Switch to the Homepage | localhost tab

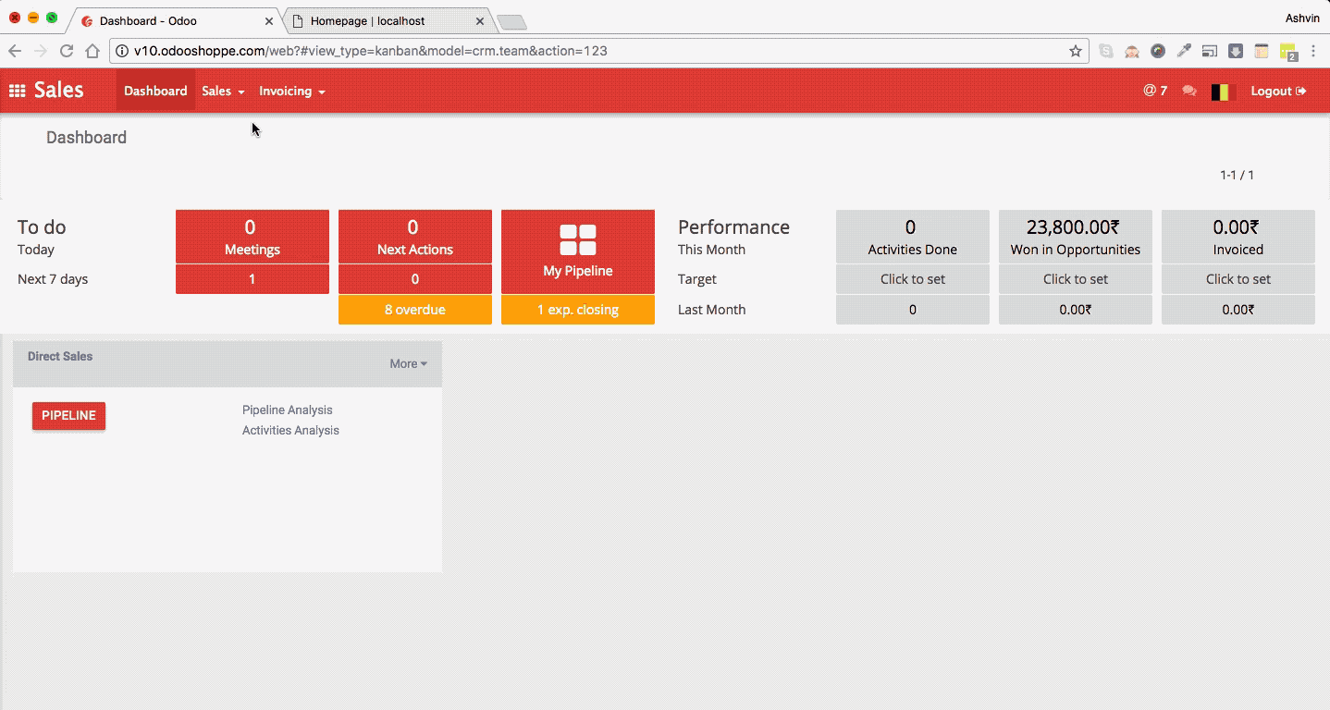pyautogui.click(x=389, y=20)
